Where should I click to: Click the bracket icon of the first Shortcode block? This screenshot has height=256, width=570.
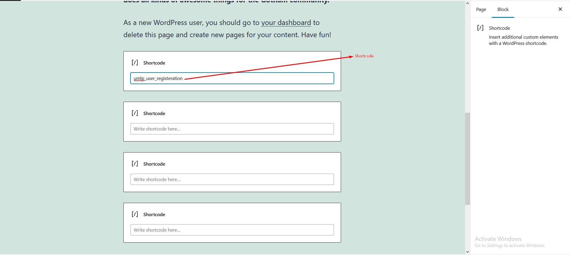coord(135,62)
